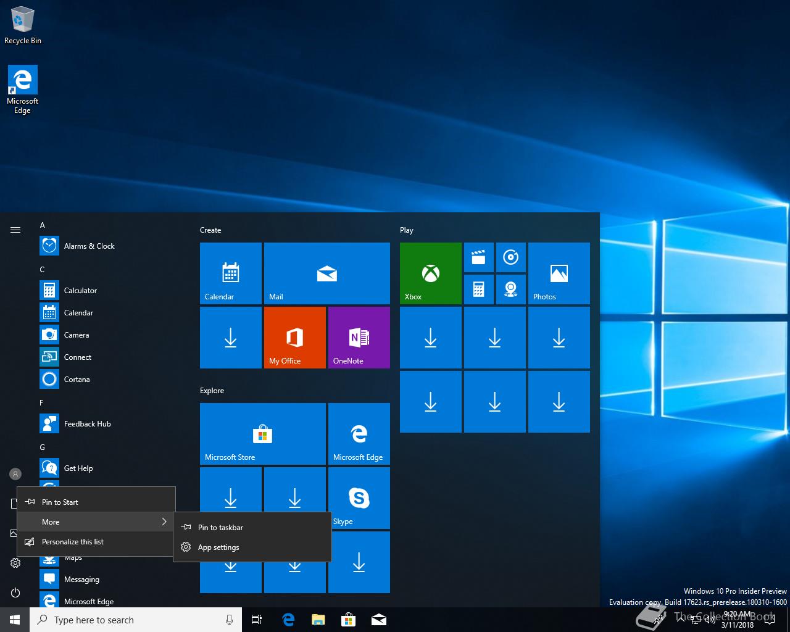This screenshot has height=632, width=790.
Task: Choose Personalize this list
Action: click(x=96, y=541)
